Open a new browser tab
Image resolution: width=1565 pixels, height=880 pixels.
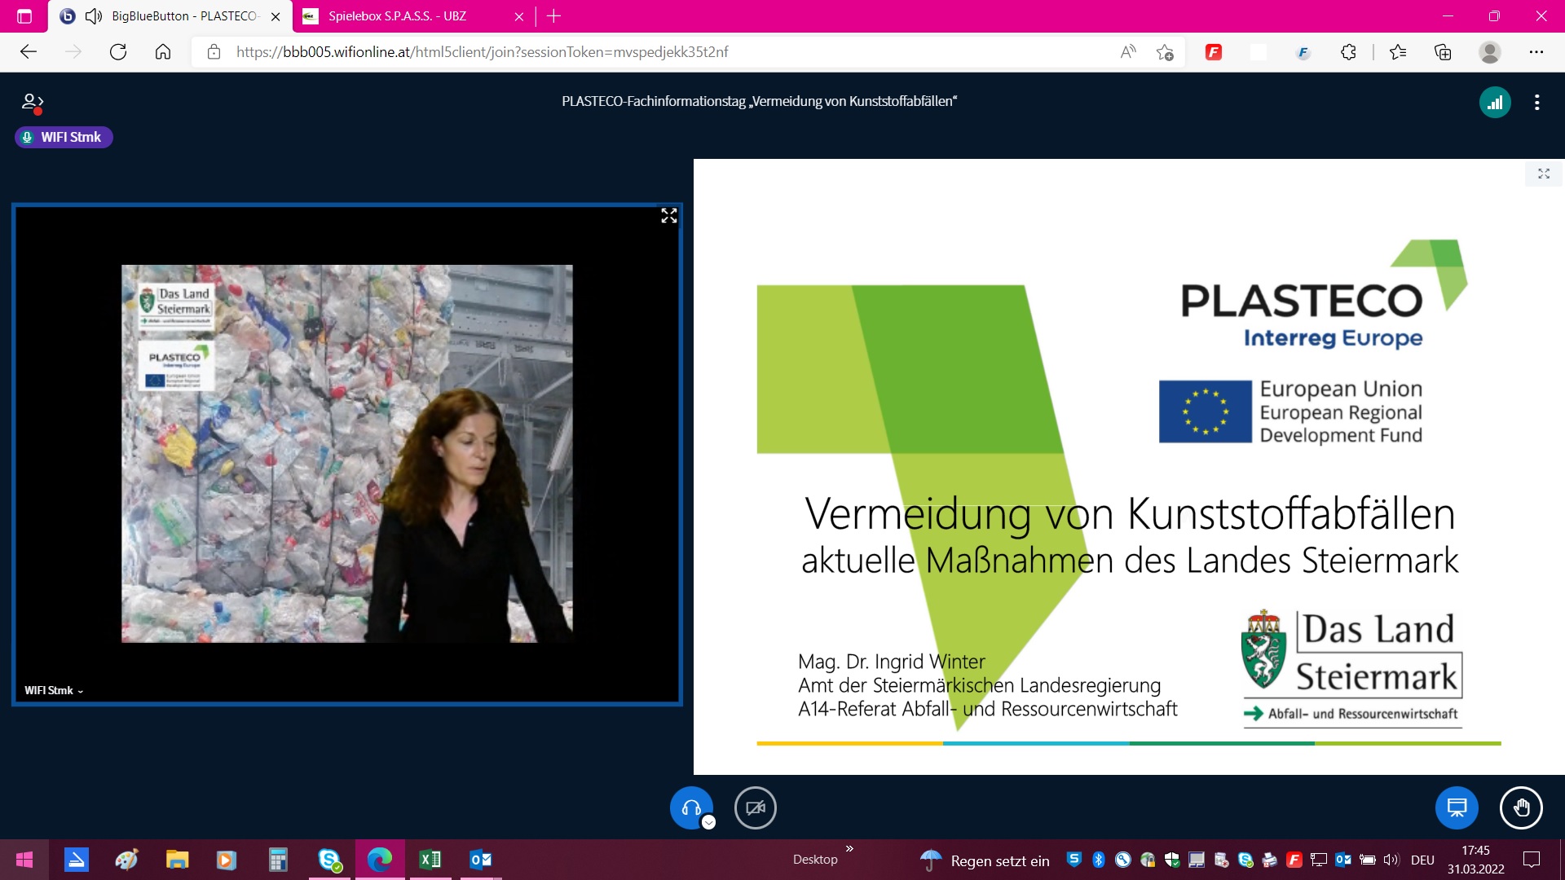(x=554, y=16)
